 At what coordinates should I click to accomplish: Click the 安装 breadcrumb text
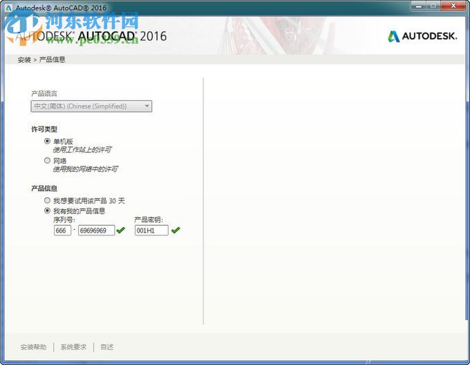click(24, 59)
